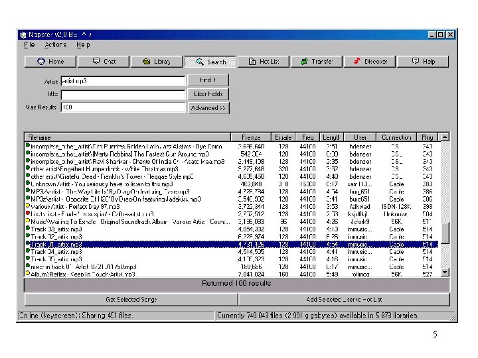478x358 pixels.
Task: Sort results by Bitrate column
Action: tap(283, 137)
